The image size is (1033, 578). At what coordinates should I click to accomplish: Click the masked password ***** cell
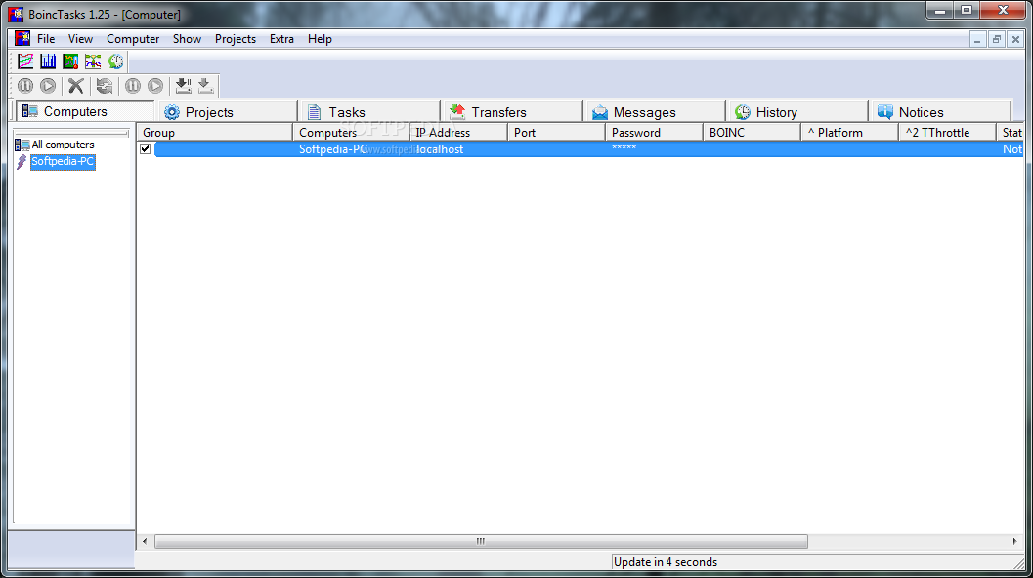coord(624,148)
